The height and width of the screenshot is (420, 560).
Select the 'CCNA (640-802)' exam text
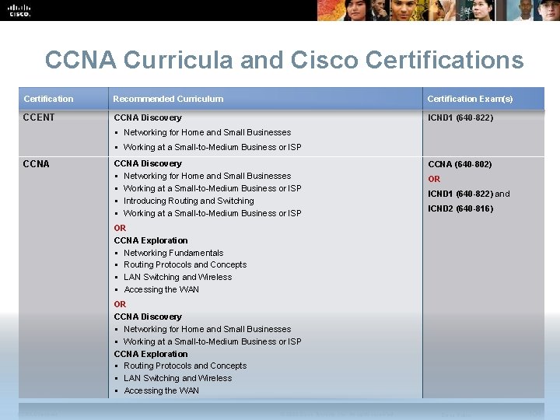point(460,164)
